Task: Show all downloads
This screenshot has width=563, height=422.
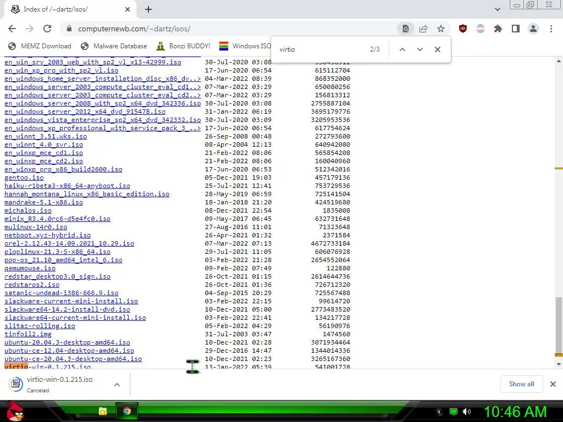Action: pos(521,384)
